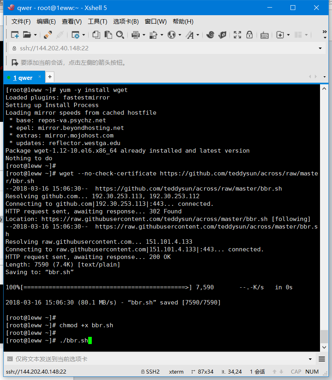Open the 工具(T) menu
This screenshot has height=380, width=332.
point(97,22)
